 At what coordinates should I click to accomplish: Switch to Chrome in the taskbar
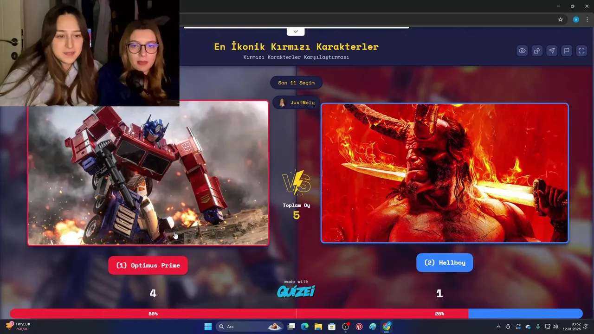387,327
